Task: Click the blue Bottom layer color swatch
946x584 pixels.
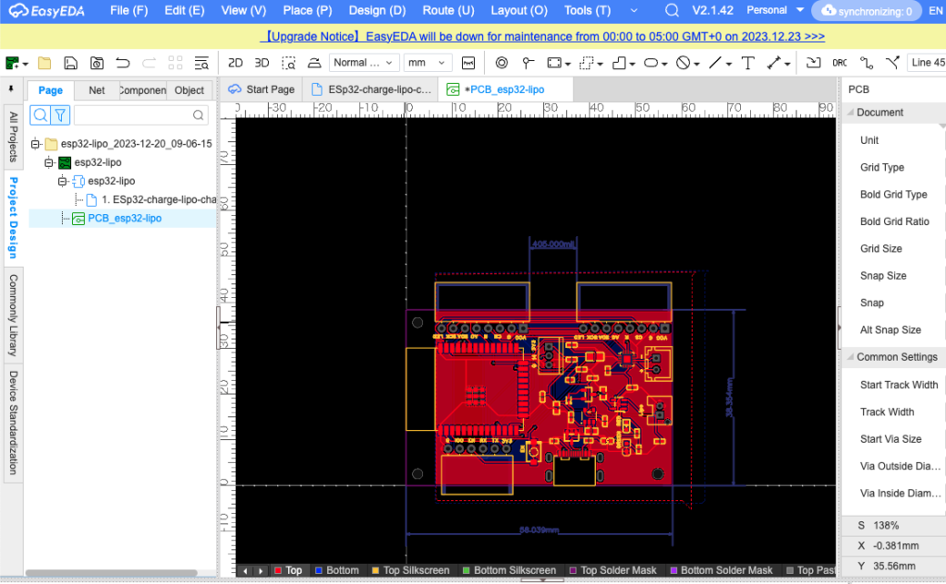Action: [x=319, y=570]
